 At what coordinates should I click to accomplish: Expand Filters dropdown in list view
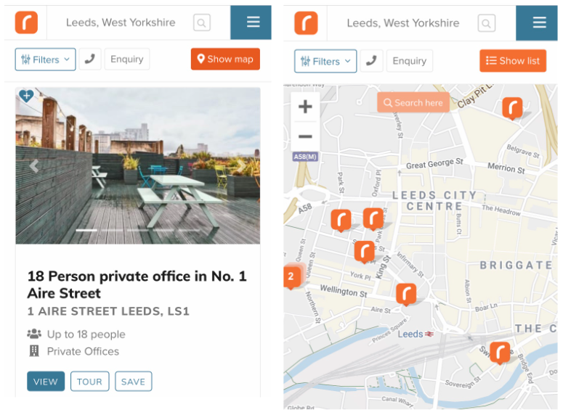click(x=45, y=59)
